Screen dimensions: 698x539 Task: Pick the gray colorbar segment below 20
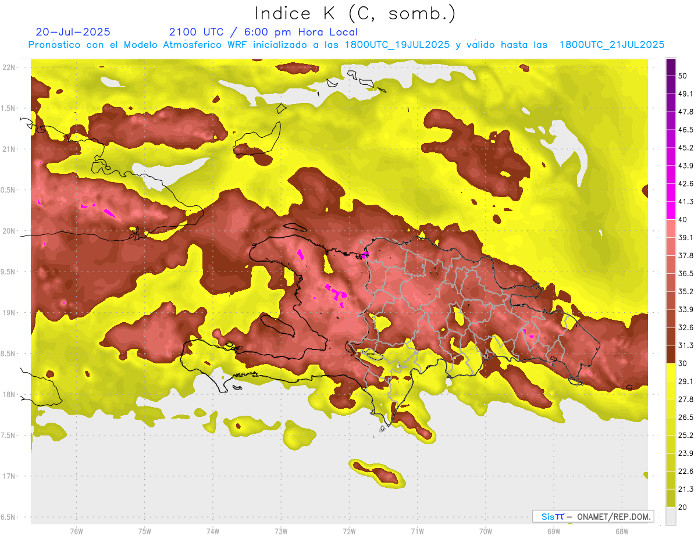(671, 516)
